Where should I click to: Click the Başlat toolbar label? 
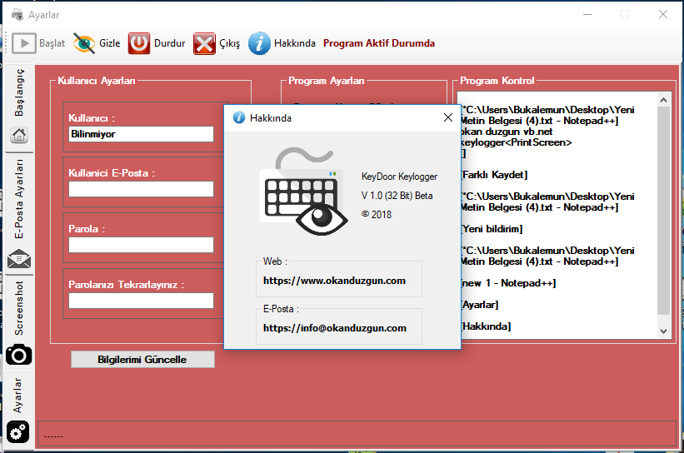[52, 43]
